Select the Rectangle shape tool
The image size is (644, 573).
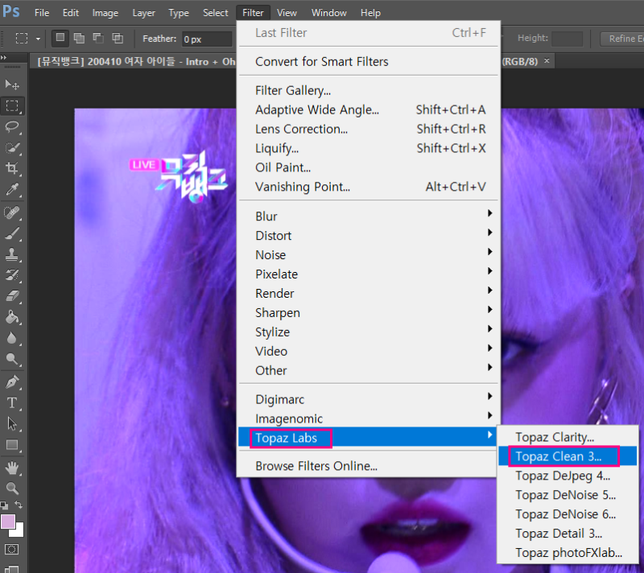tap(12, 445)
